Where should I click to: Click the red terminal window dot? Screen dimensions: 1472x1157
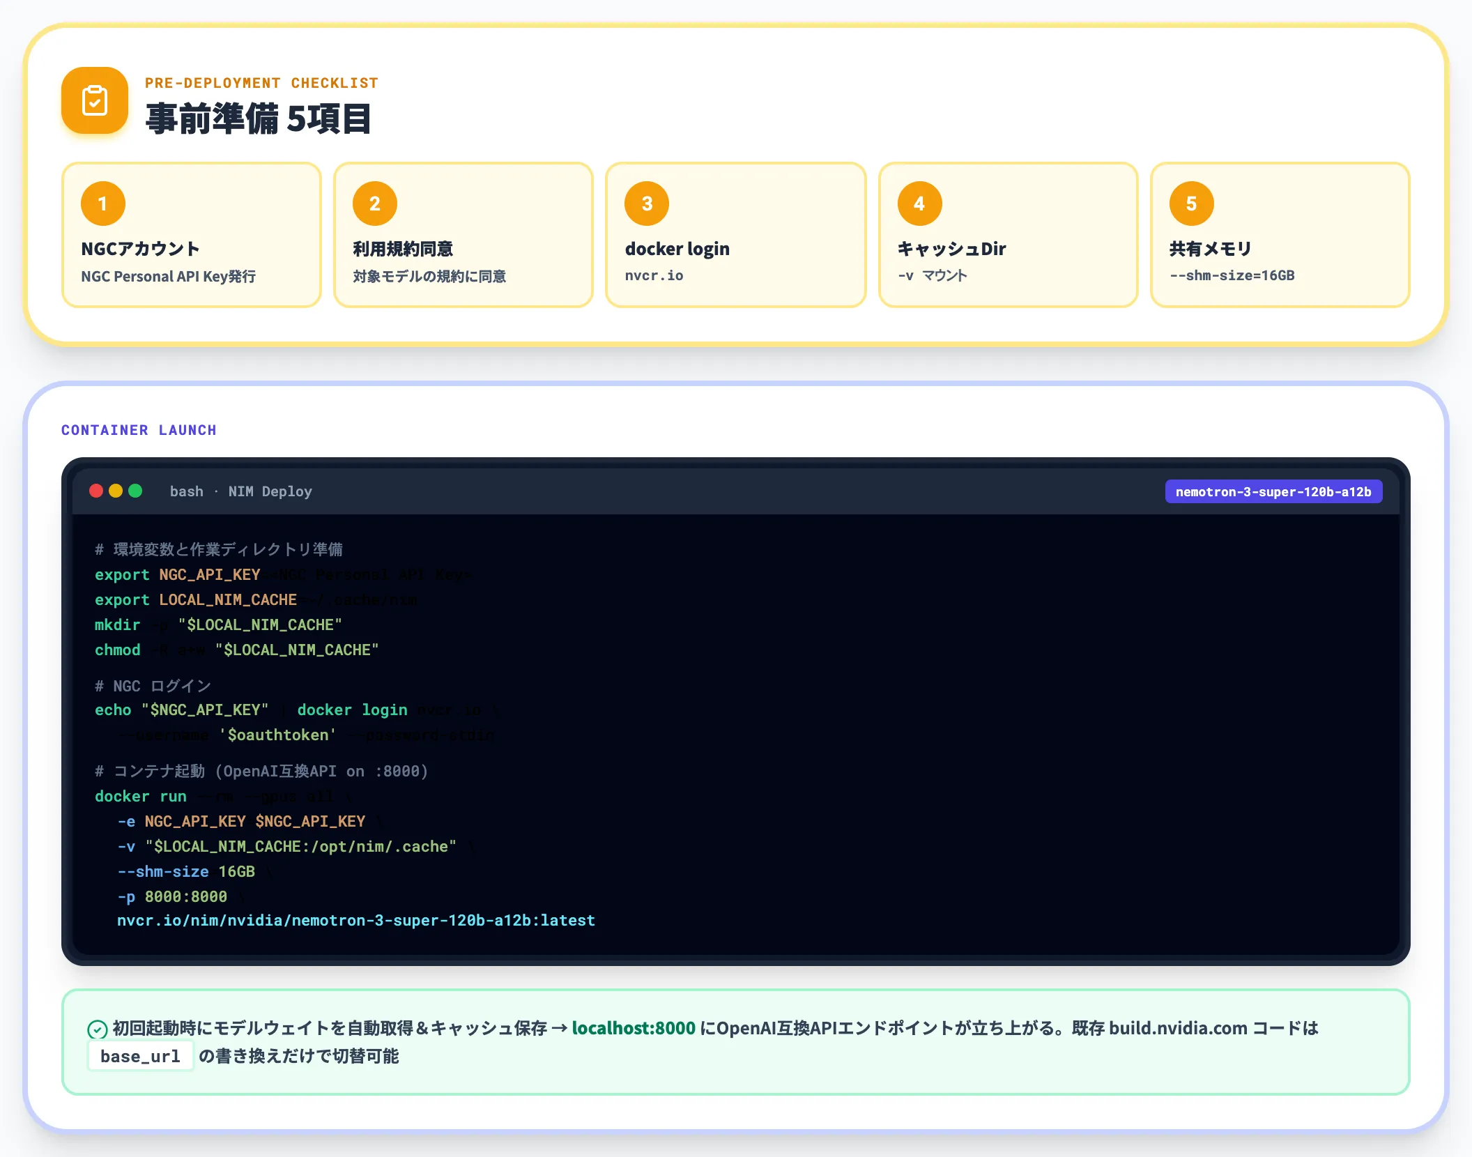click(96, 491)
